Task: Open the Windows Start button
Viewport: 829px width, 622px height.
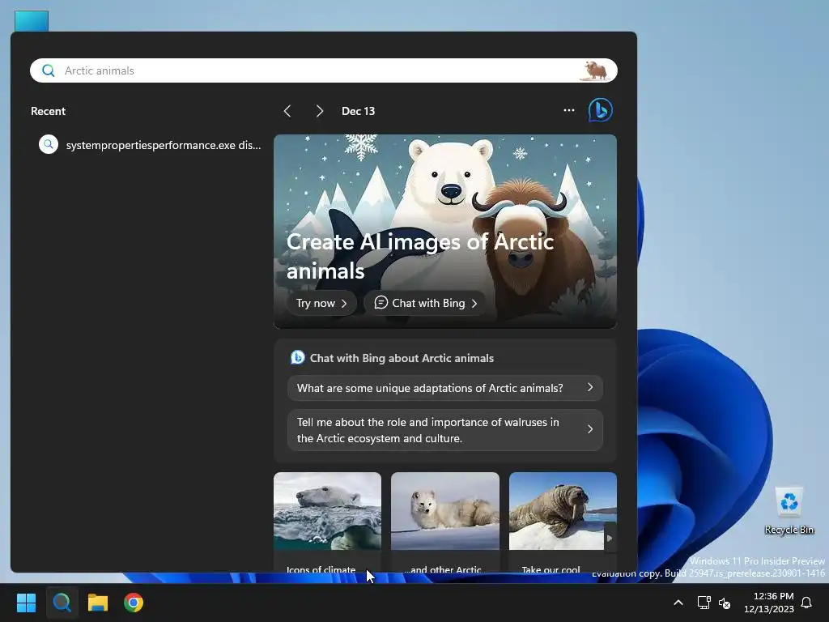Action: click(26, 603)
